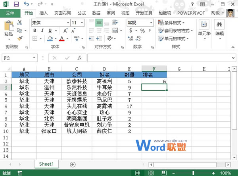
Task: Undo the last action
Action: click(26, 4)
